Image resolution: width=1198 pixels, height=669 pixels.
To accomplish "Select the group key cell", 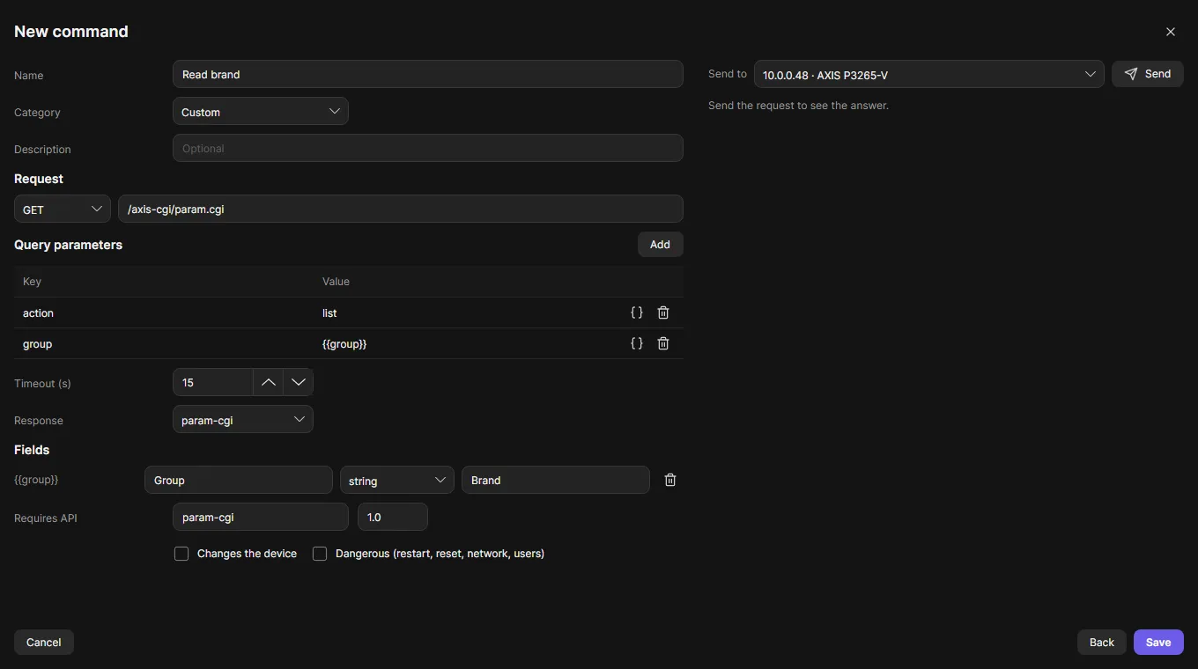I will click(x=164, y=343).
